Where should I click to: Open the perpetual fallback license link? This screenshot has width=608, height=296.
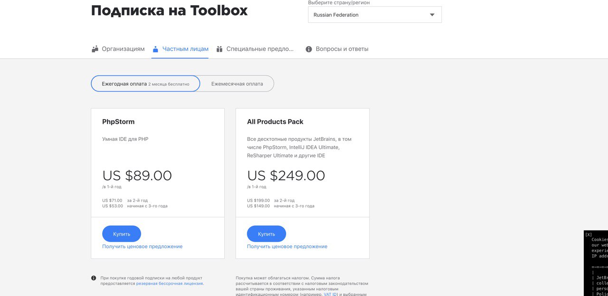[x=170, y=284]
